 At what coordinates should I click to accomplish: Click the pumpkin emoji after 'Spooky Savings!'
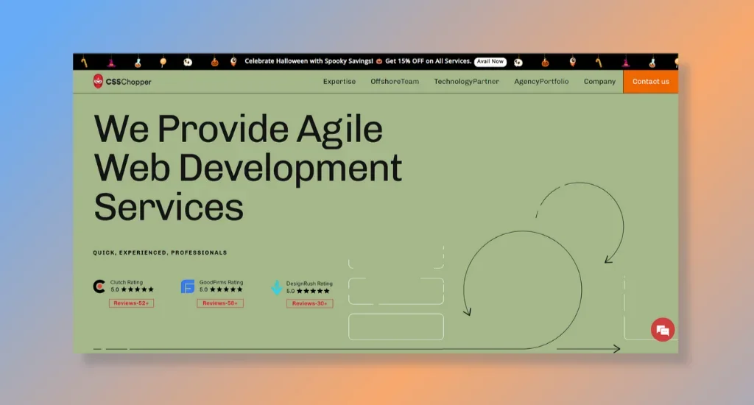(379, 62)
